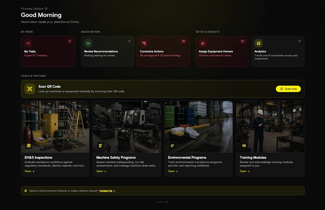325x210 pixels.
Task: Click the Environmental Programs leaf icon
Action: (x=172, y=146)
